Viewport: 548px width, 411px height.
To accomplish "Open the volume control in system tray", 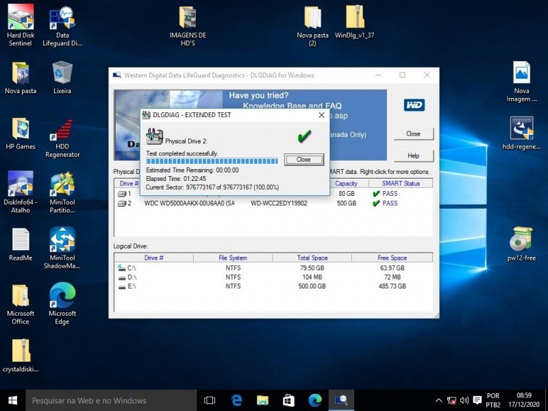I will click(x=464, y=401).
